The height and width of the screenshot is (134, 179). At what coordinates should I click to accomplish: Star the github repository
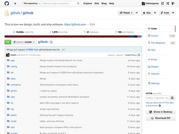coord(147,13)
